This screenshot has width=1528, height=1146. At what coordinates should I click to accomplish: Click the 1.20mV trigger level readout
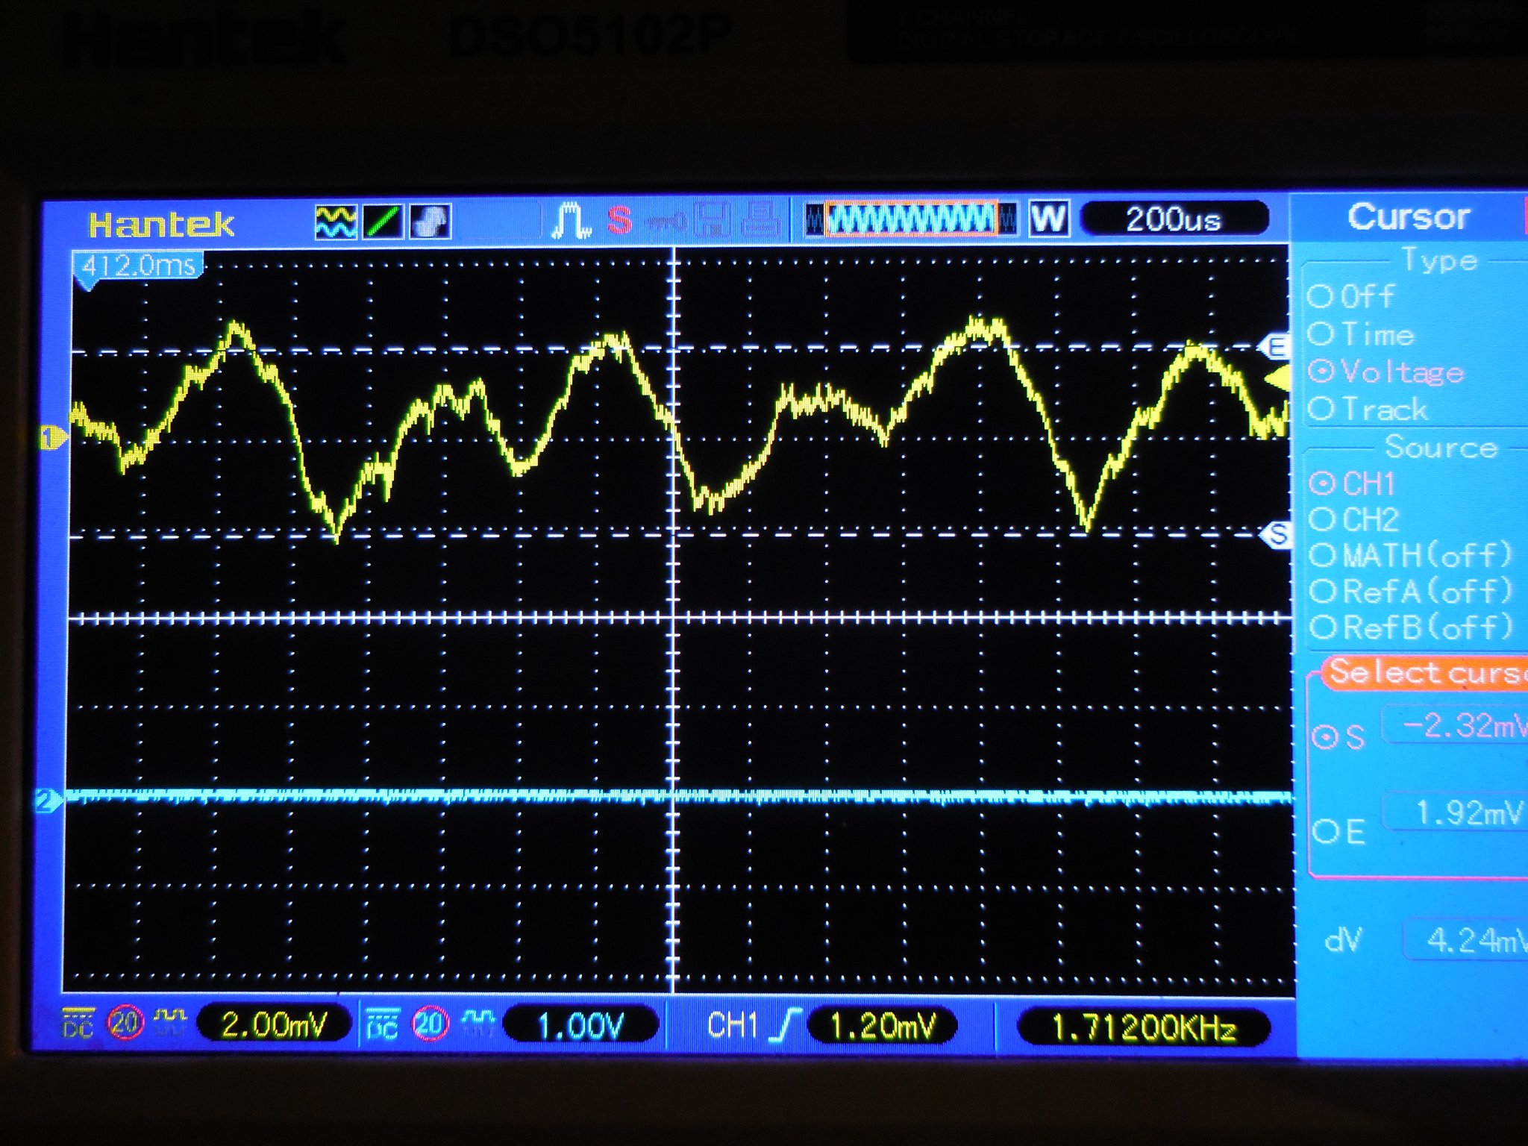pos(882,1027)
